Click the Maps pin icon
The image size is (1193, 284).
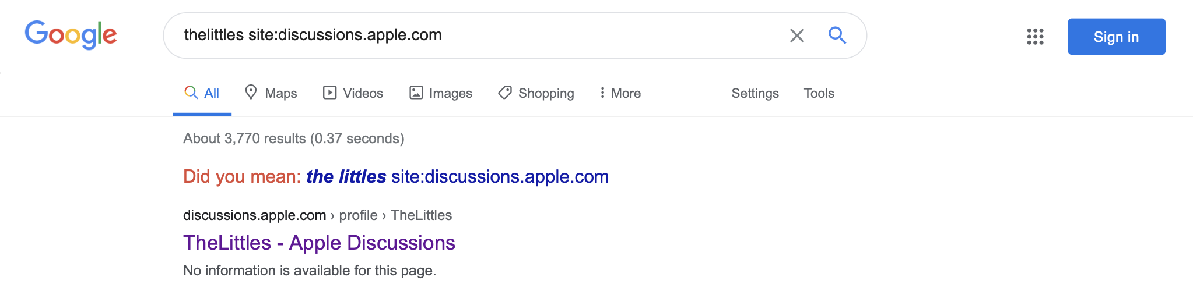click(x=251, y=93)
